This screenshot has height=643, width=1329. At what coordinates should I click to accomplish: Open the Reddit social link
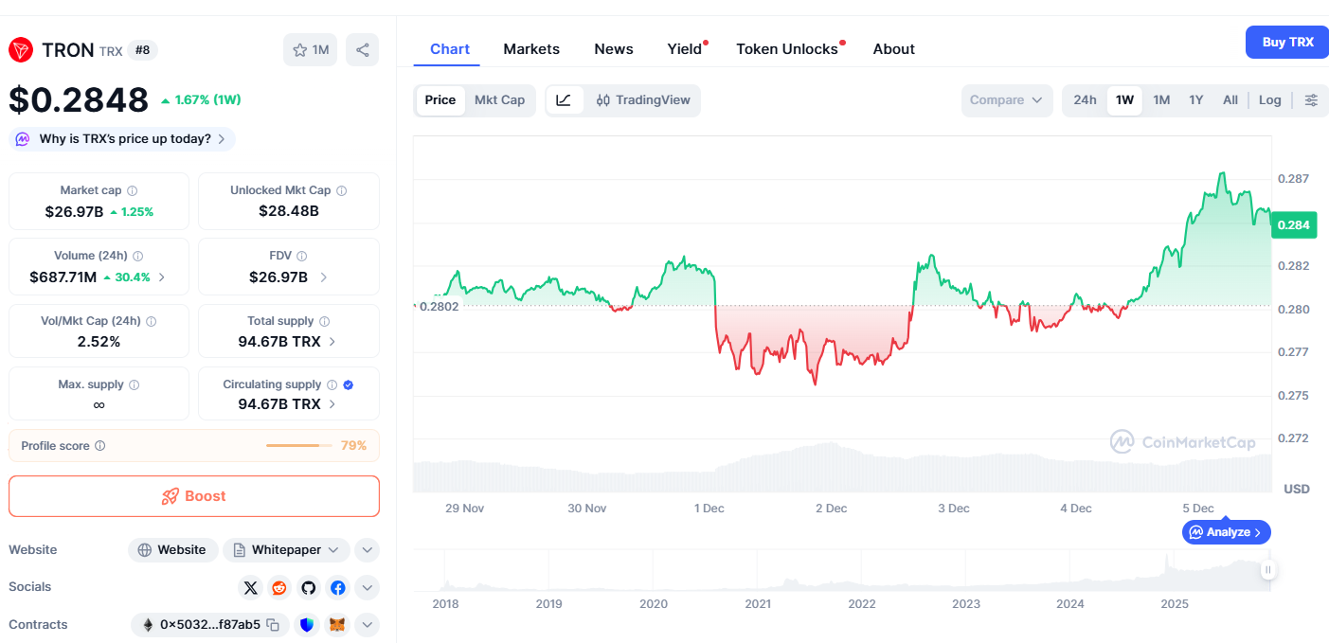[x=279, y=588]
